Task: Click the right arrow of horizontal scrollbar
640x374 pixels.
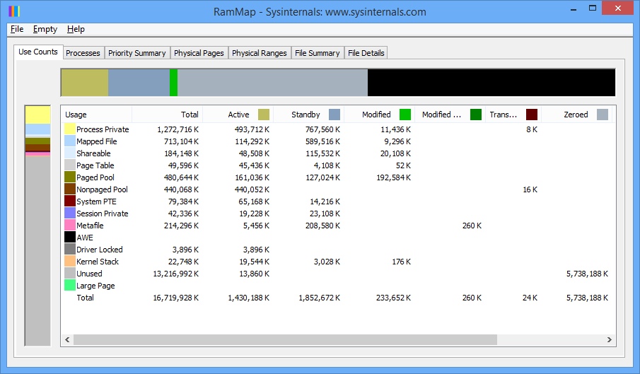Action: 610,340
